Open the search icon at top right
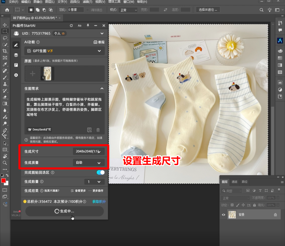This screenshot has height=246, width=285. pos(261,10)
